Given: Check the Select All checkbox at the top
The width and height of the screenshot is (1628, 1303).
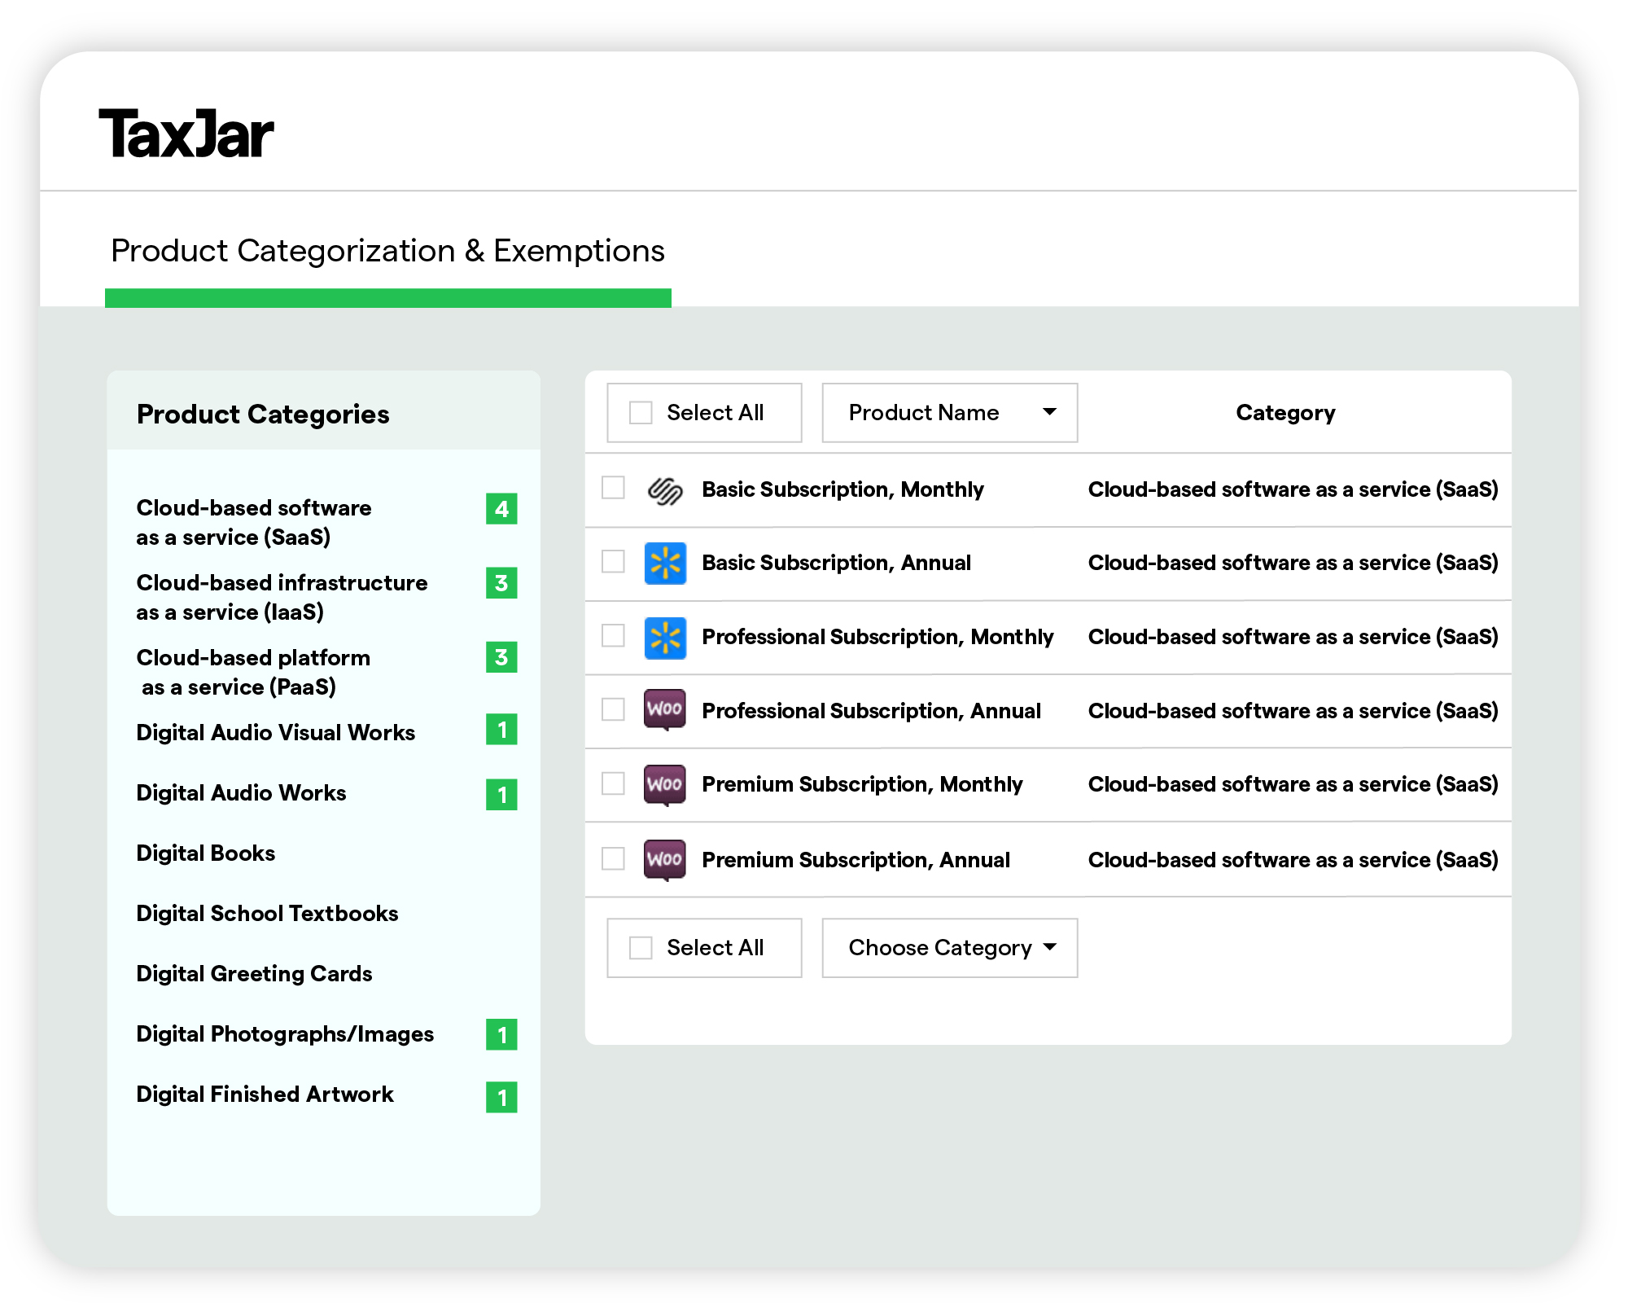Looking at the screenshot, I should click(x=641, y=412).
